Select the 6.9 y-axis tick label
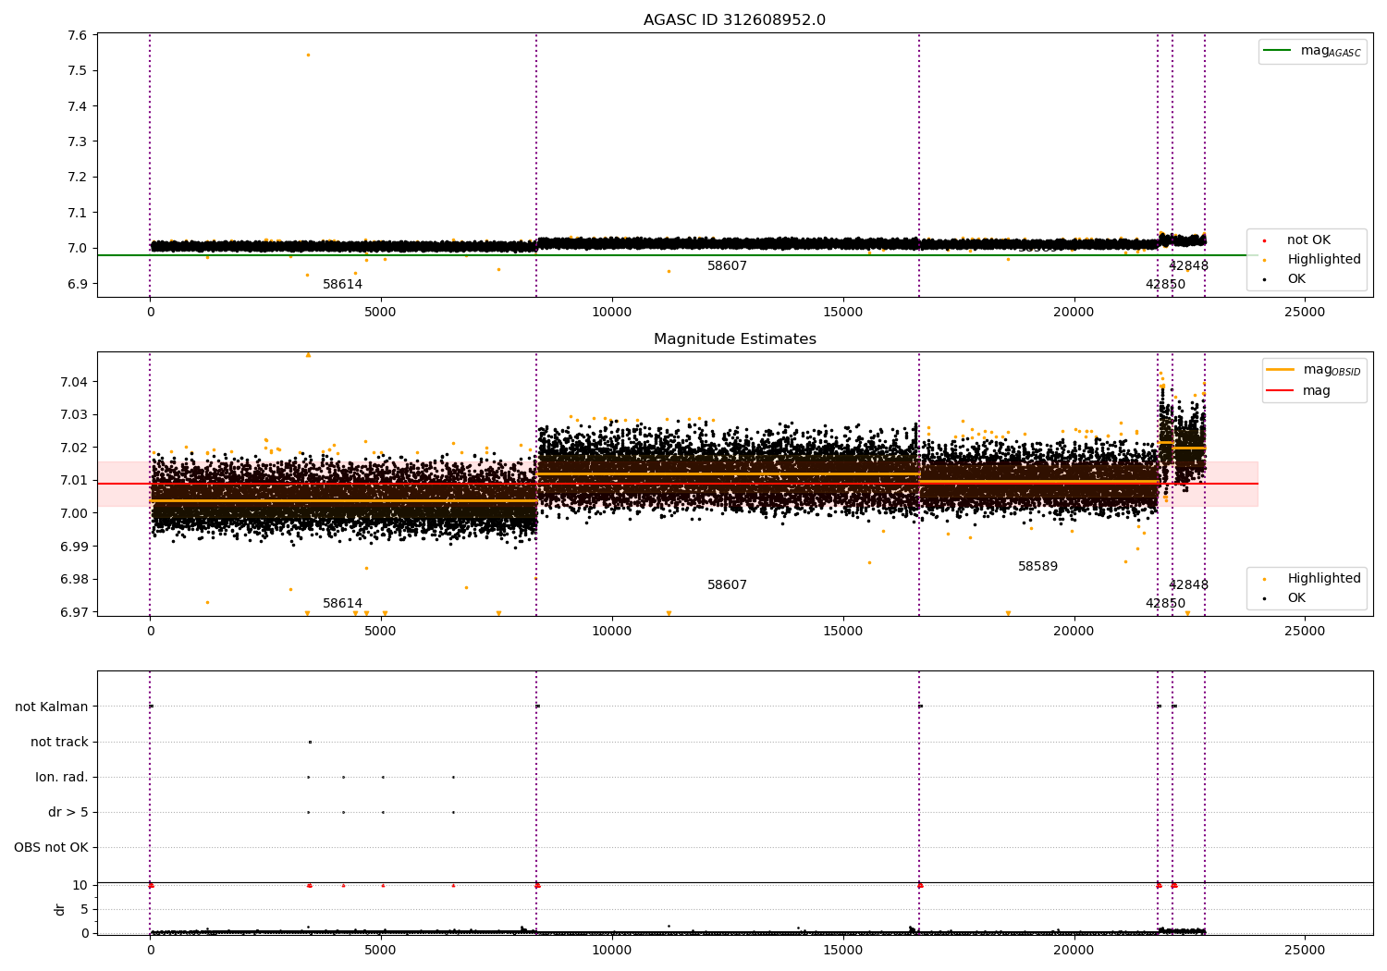The width and height of the screenshot is (1387, 971). pyautogui.click(x=78, y=284)
